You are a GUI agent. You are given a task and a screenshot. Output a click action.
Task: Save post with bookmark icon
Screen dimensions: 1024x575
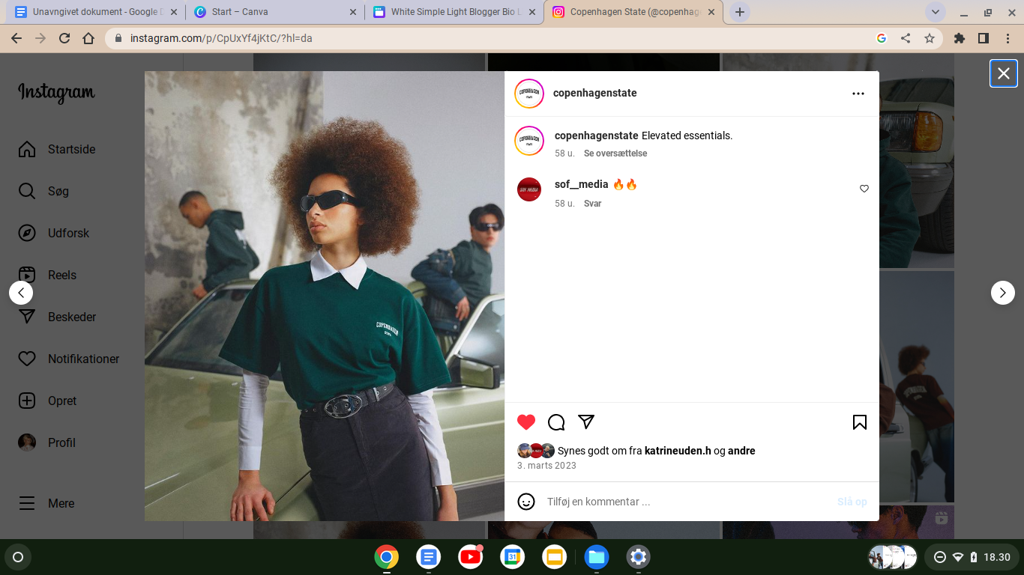click(859, 422)
